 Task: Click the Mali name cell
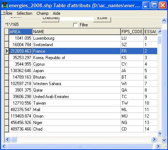point(76,110)
